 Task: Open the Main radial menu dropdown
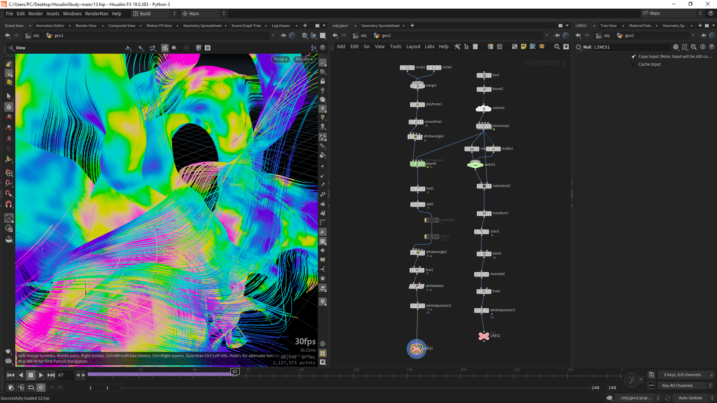click(204, 13)
